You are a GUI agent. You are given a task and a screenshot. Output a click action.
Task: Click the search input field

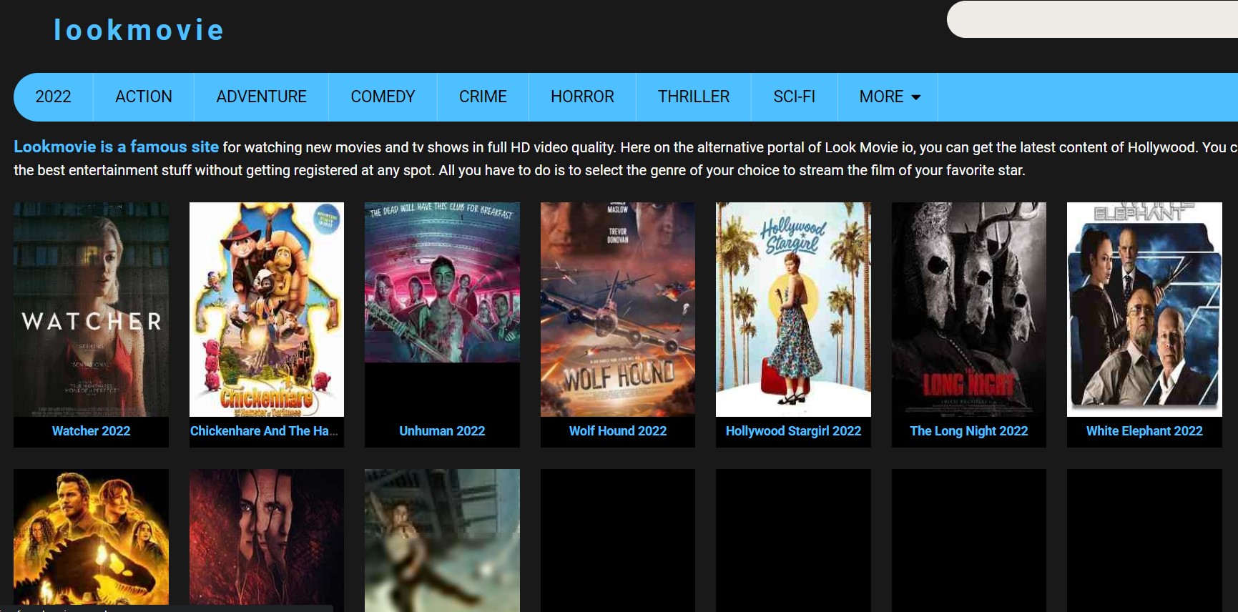[x=1092, y=19]
